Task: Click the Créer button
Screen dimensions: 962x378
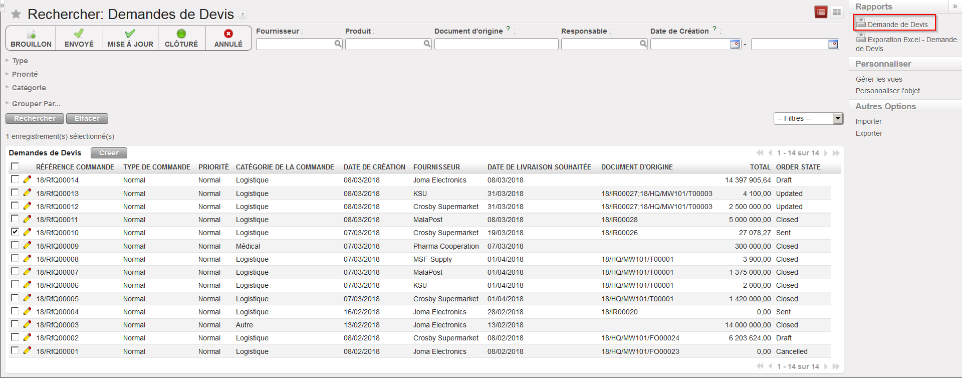Action: click(x=109, y=153)
